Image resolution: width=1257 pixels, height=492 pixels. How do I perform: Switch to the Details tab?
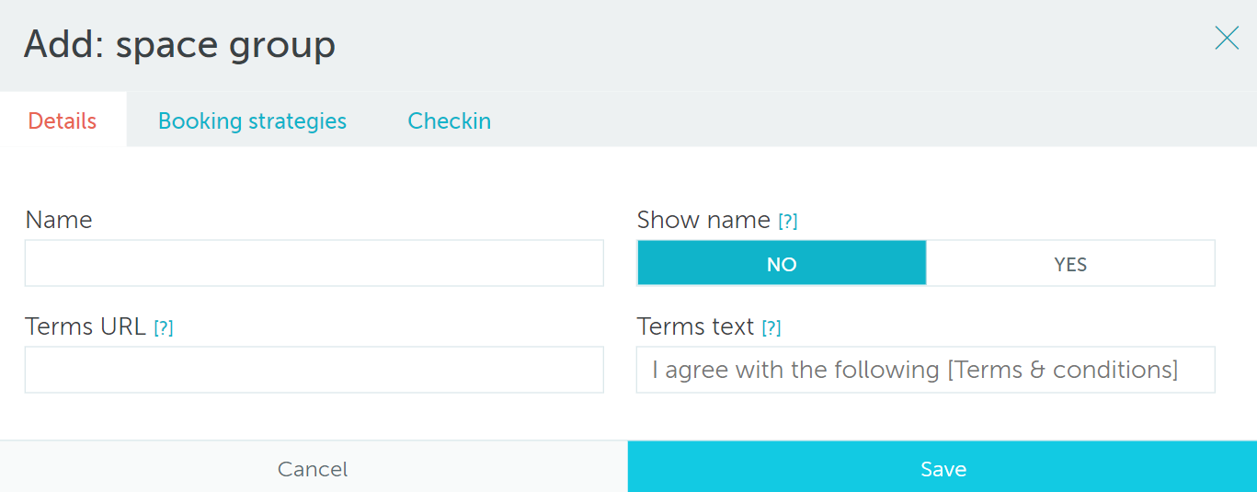(63, 120)
